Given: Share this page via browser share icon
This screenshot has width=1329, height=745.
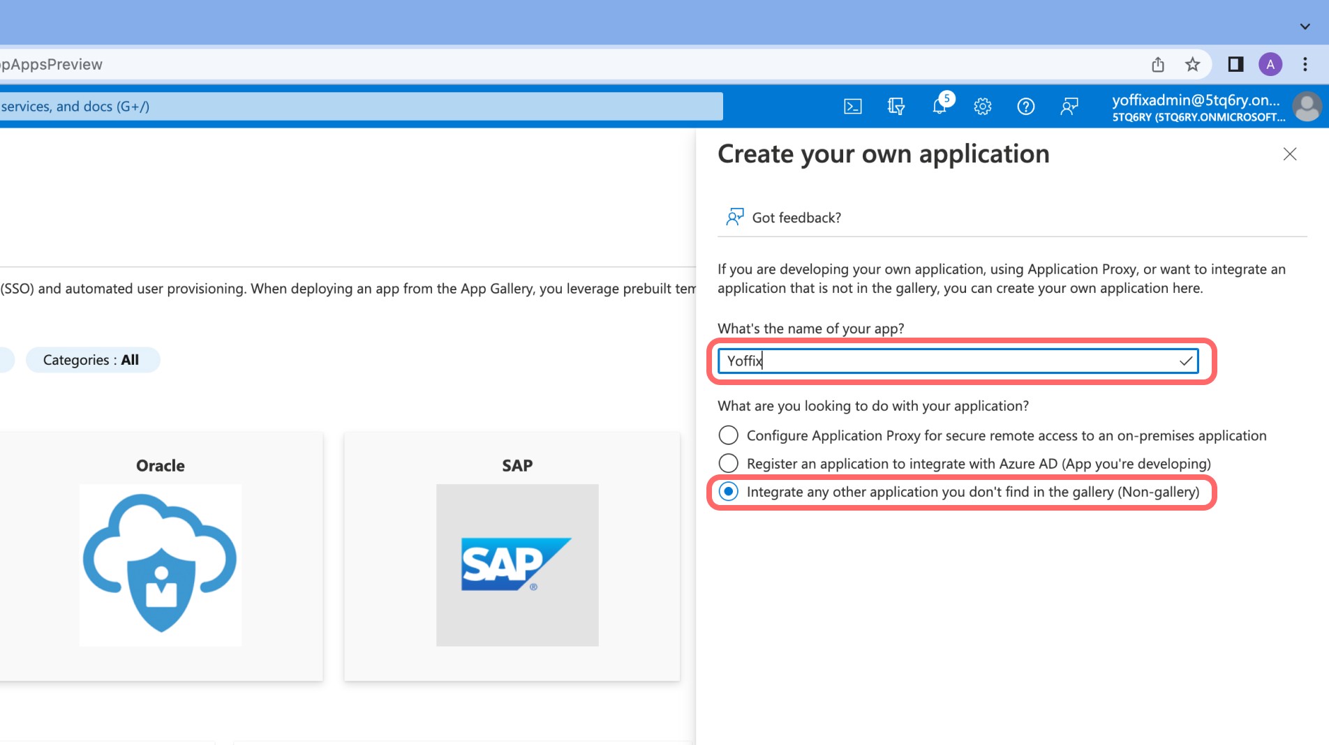Looking at the screenshot, I should point(1158,64).
